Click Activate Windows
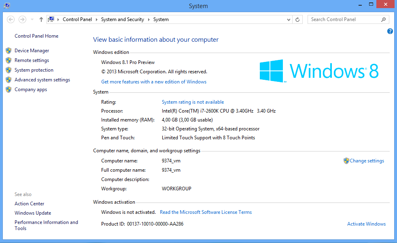Screen dimensions: 397x243 (366, 224)
